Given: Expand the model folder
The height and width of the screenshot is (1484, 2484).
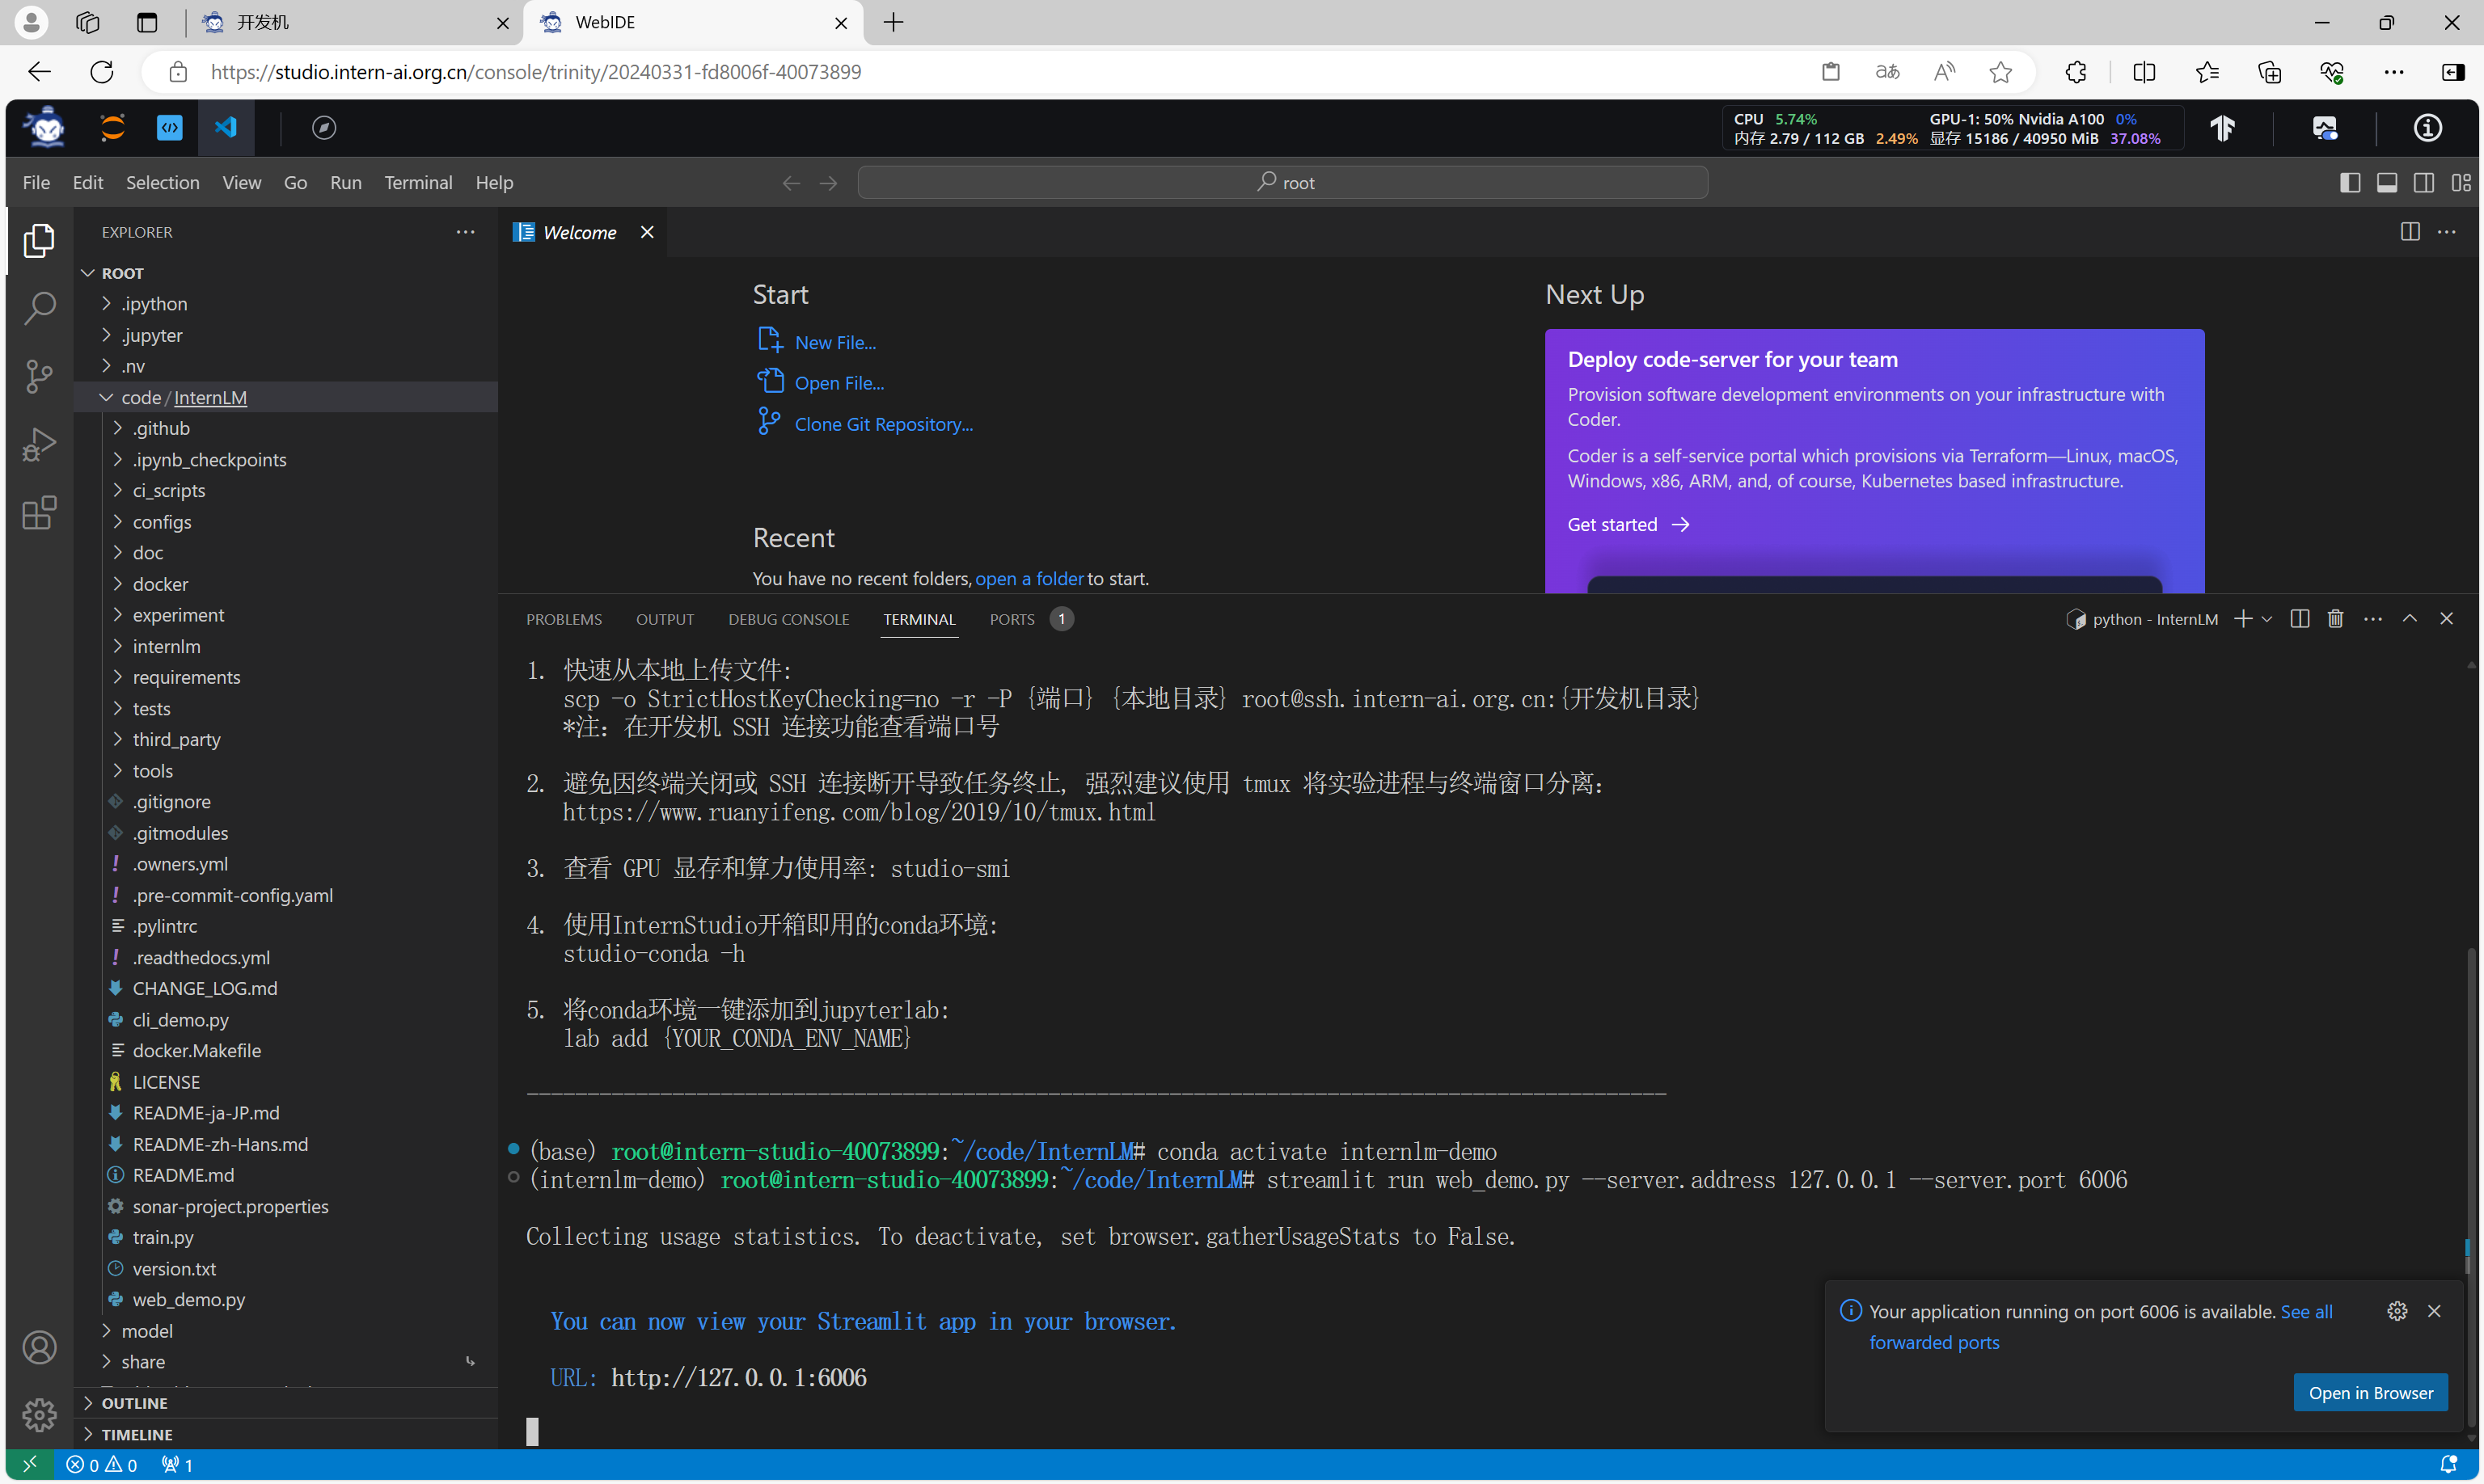Looking at the screenshot, I should (286, 1331).
